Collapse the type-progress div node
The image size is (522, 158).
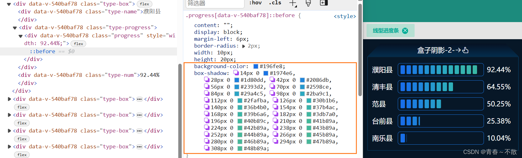pos(15,28)
